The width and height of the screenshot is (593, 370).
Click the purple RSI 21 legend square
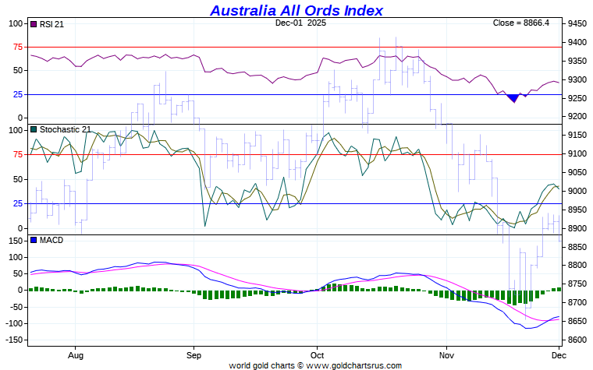click(33, 24)
